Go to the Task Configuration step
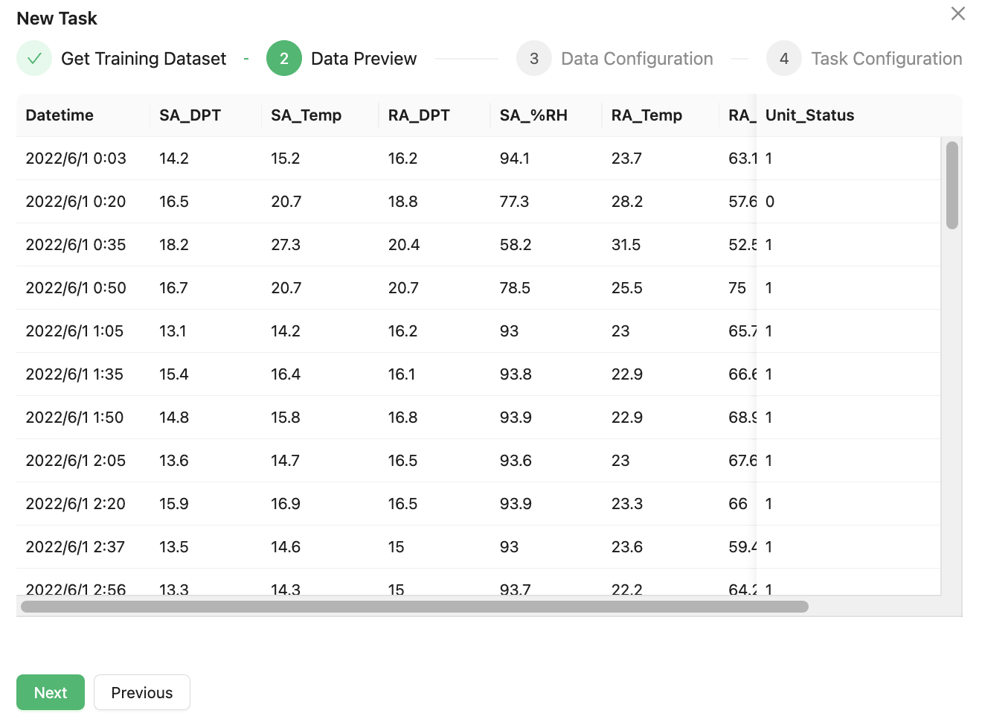The image size is (982, 725). [886, 59]
